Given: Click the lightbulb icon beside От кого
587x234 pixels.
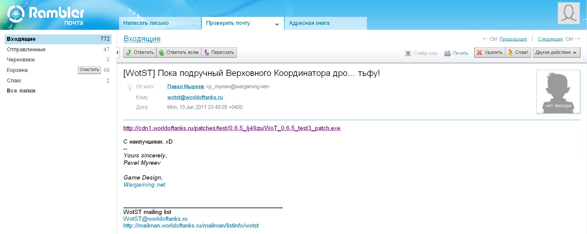Looking at the screenshot, I should [130, 87].
